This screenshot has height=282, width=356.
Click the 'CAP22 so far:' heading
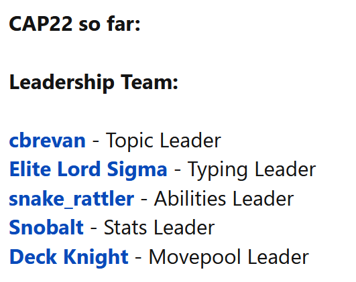pyautogui.click(x=74, y=24)
